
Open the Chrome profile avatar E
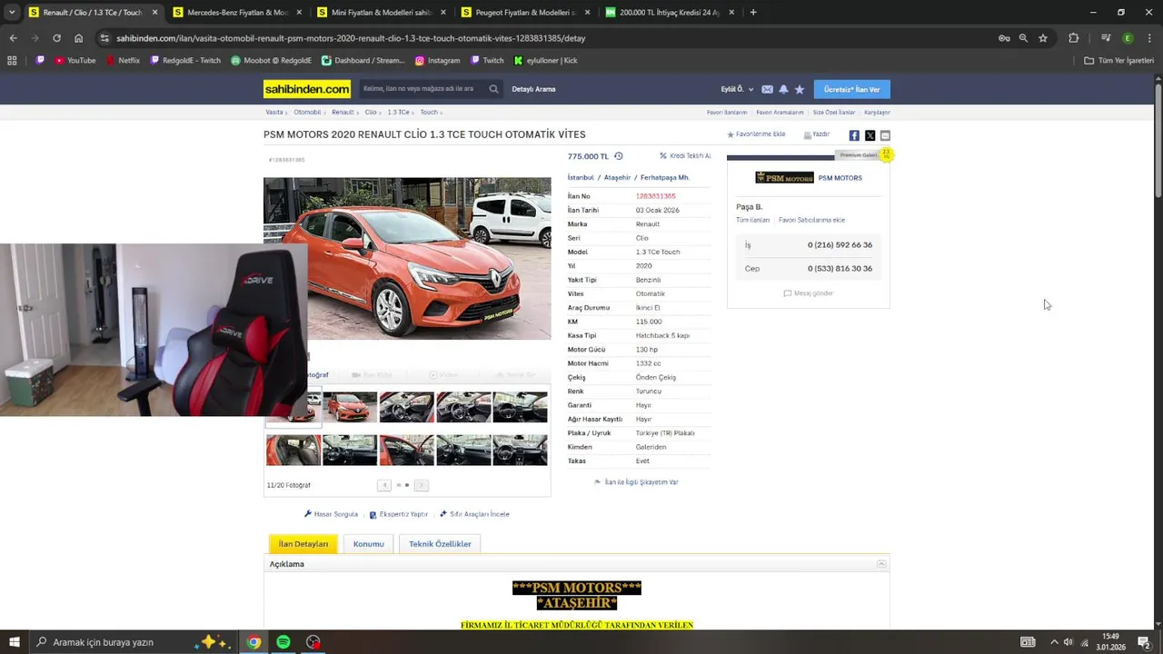tap(1128, 38)
